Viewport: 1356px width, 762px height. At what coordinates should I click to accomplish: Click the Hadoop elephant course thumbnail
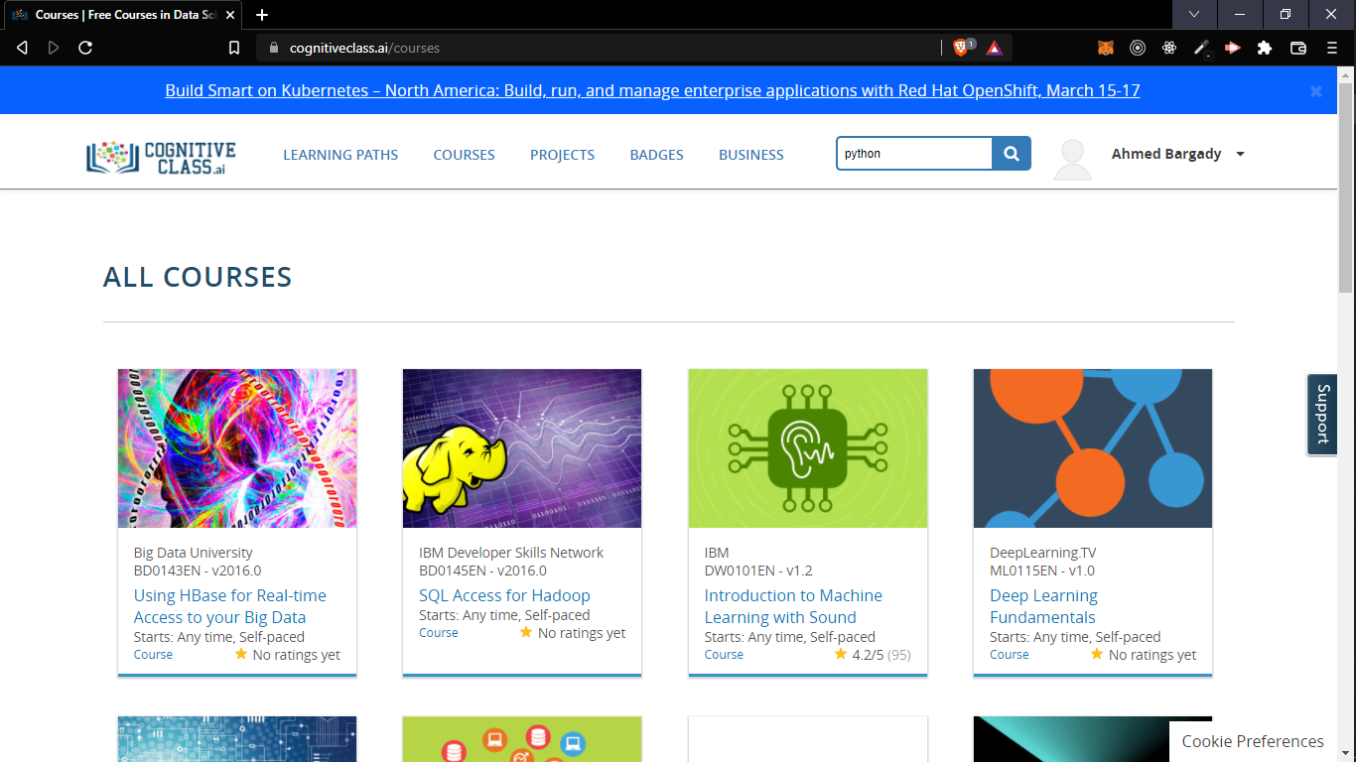point(522,448)
